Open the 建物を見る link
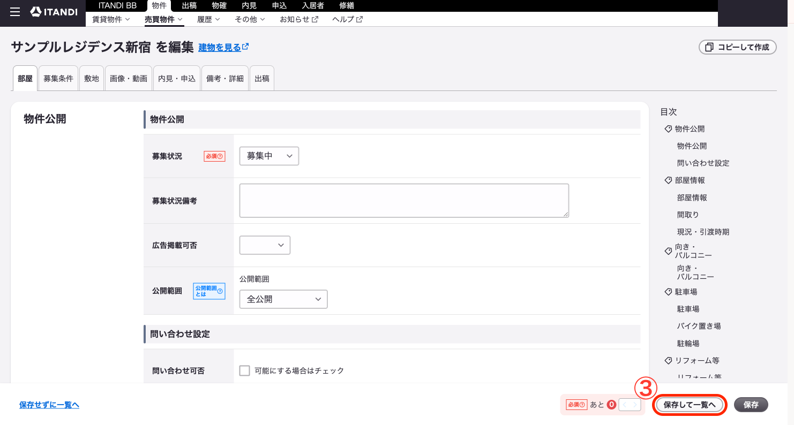This screenshot has width=794, height=425. [x=223, y=47]
